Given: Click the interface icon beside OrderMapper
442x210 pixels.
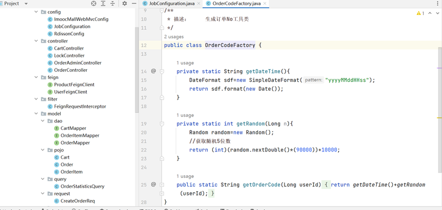Looking at the screenshot, I should point(56,143).
